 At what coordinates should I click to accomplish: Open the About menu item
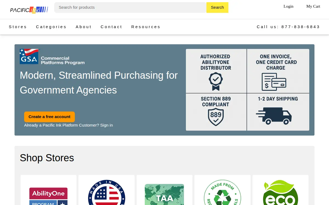point(84,27)
